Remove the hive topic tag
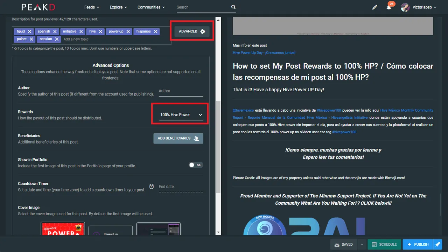Viewport: 448px width, 252px height. click(x=100, y=31)
